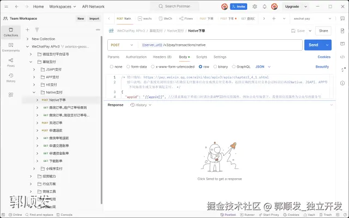Click the user avatar next to Upgrade
The height and width of the screenshot is (218, 349).
(x=274, y=7)
